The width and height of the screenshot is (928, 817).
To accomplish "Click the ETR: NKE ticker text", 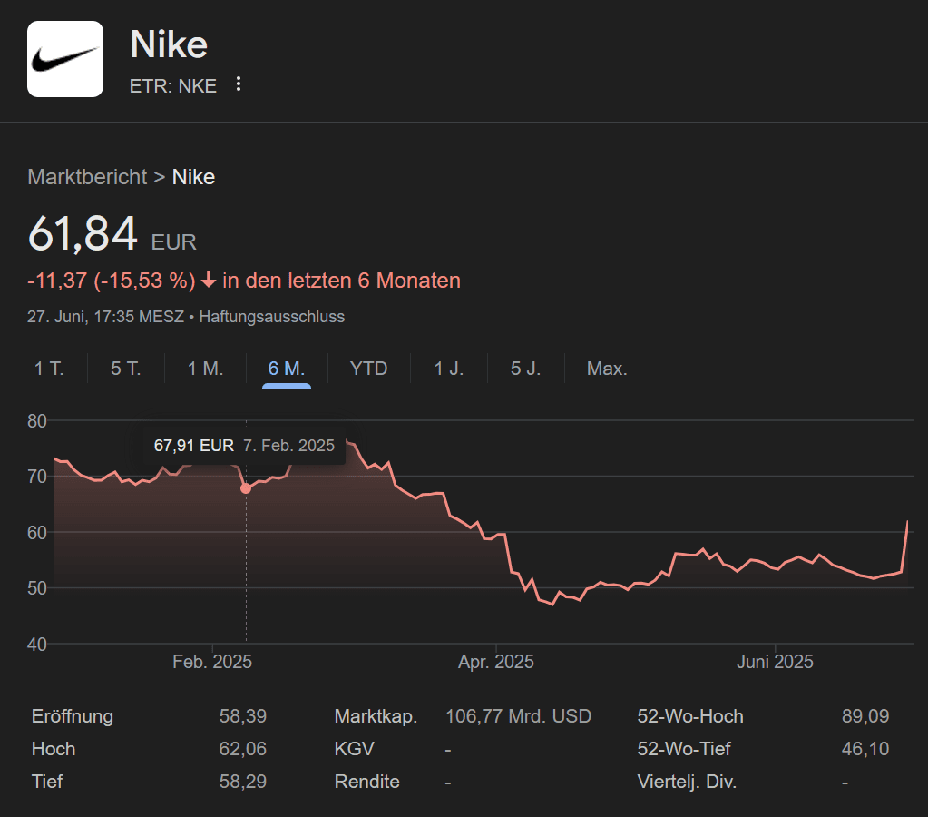I will click(x=173, y=86).
